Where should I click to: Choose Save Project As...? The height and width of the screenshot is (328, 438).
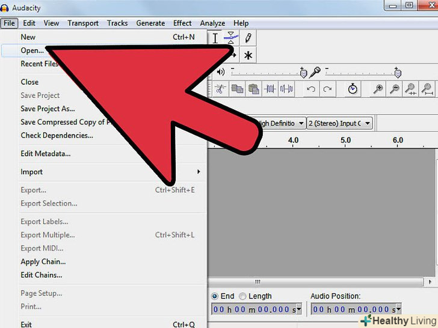click(x=48, y=109)
